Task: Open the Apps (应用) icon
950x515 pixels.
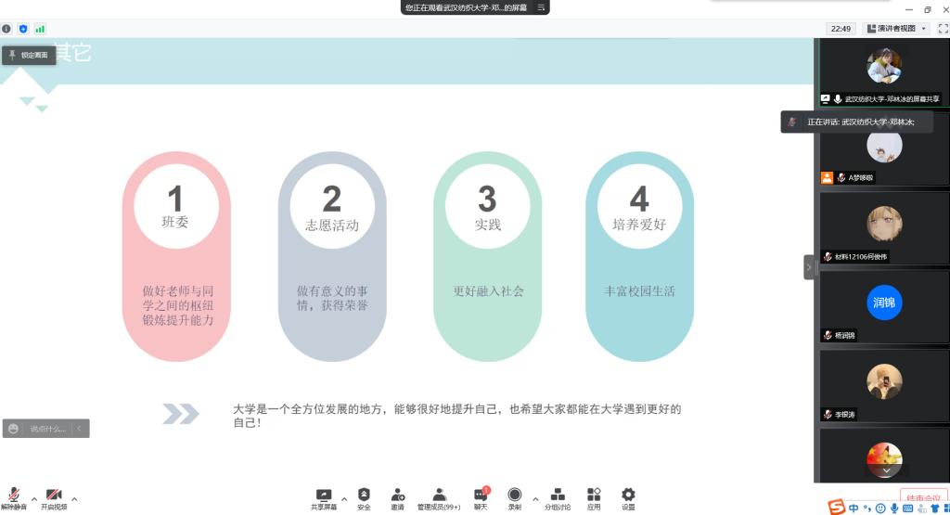Action: coord(594,498)
